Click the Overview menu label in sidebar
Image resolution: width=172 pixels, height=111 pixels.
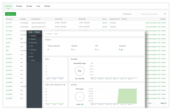pos(34,36)
